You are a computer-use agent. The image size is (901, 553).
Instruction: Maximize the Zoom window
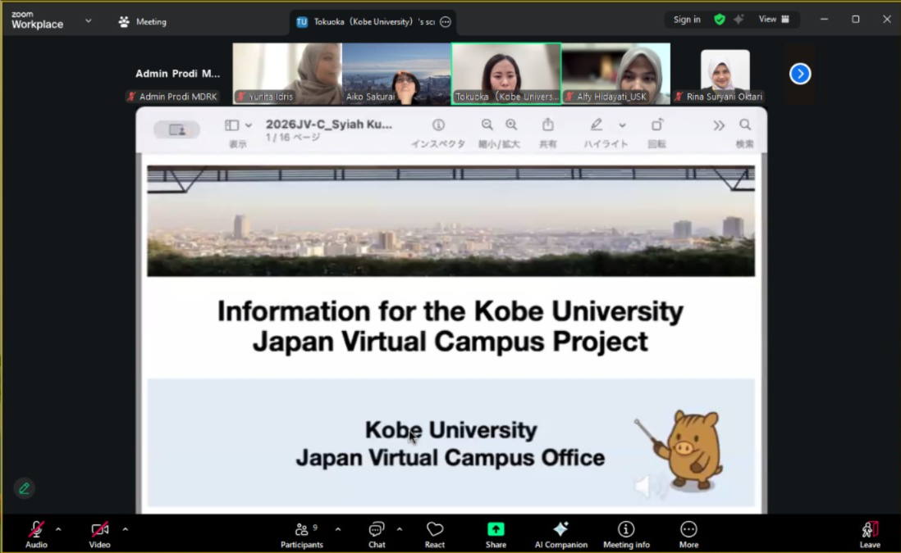click(x=856, y=20)
